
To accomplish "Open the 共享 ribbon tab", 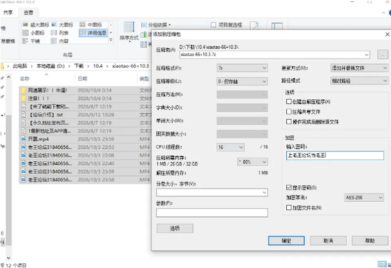I will tap(8, 13).
